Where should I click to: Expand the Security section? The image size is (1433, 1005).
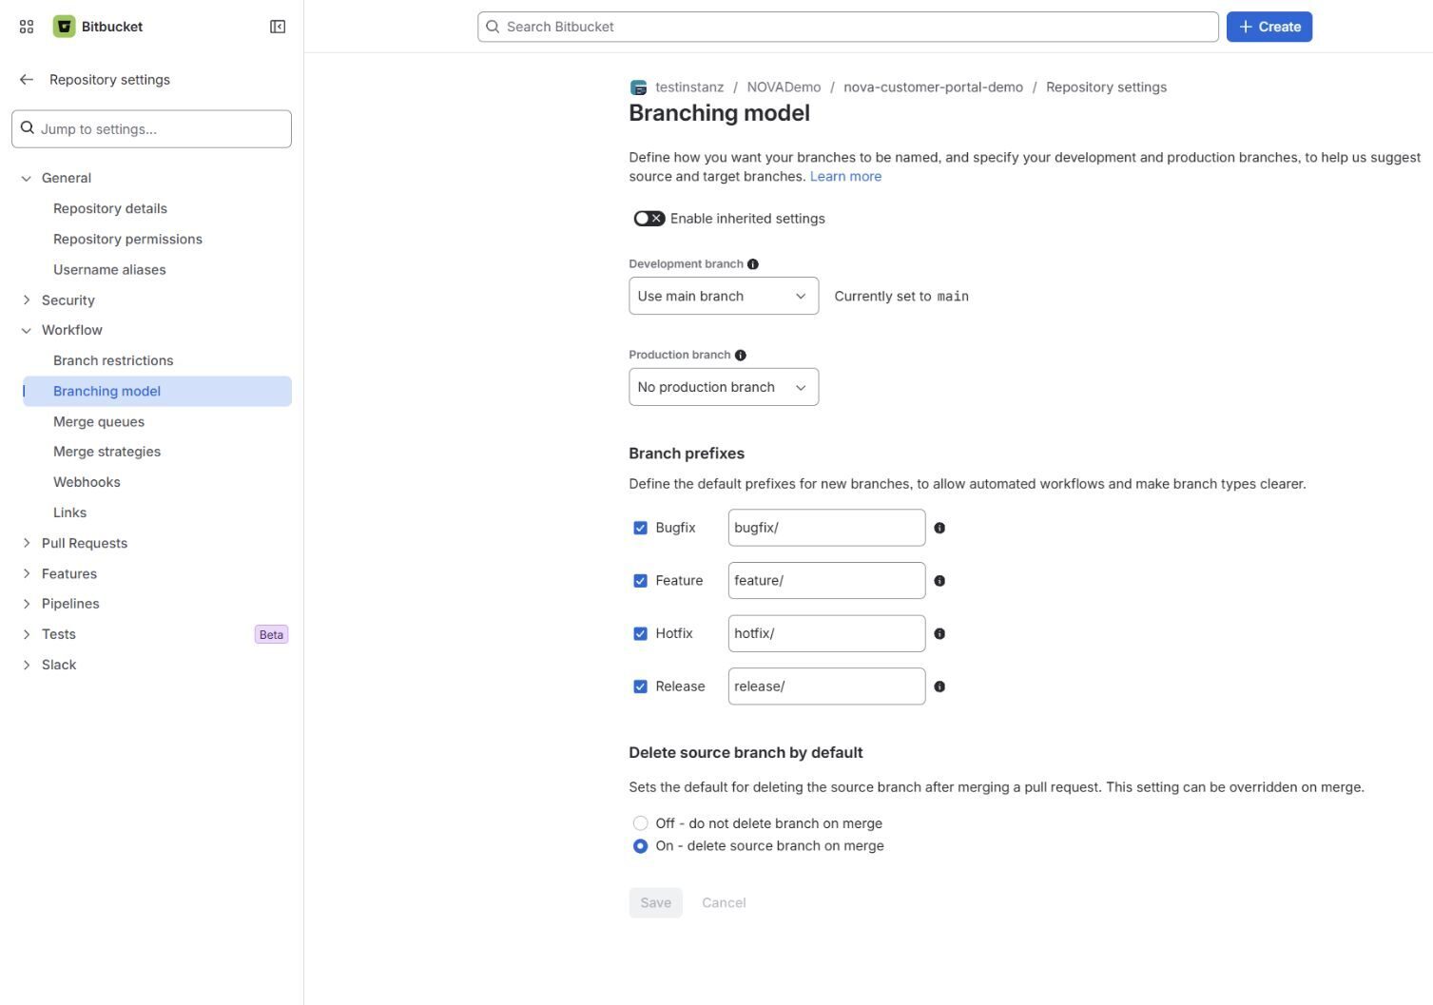click(x=27, y=300)
